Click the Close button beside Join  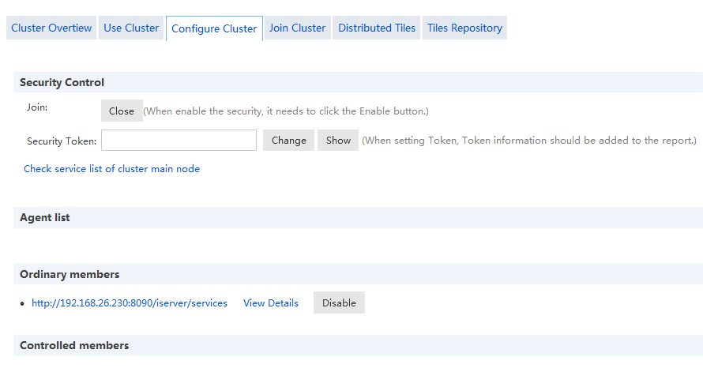point(122,111)
